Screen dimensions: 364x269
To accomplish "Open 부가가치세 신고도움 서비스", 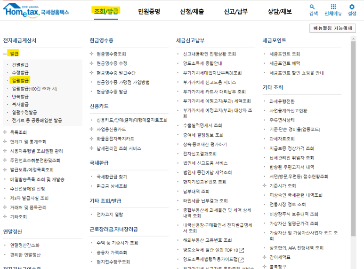I will 210,82.
